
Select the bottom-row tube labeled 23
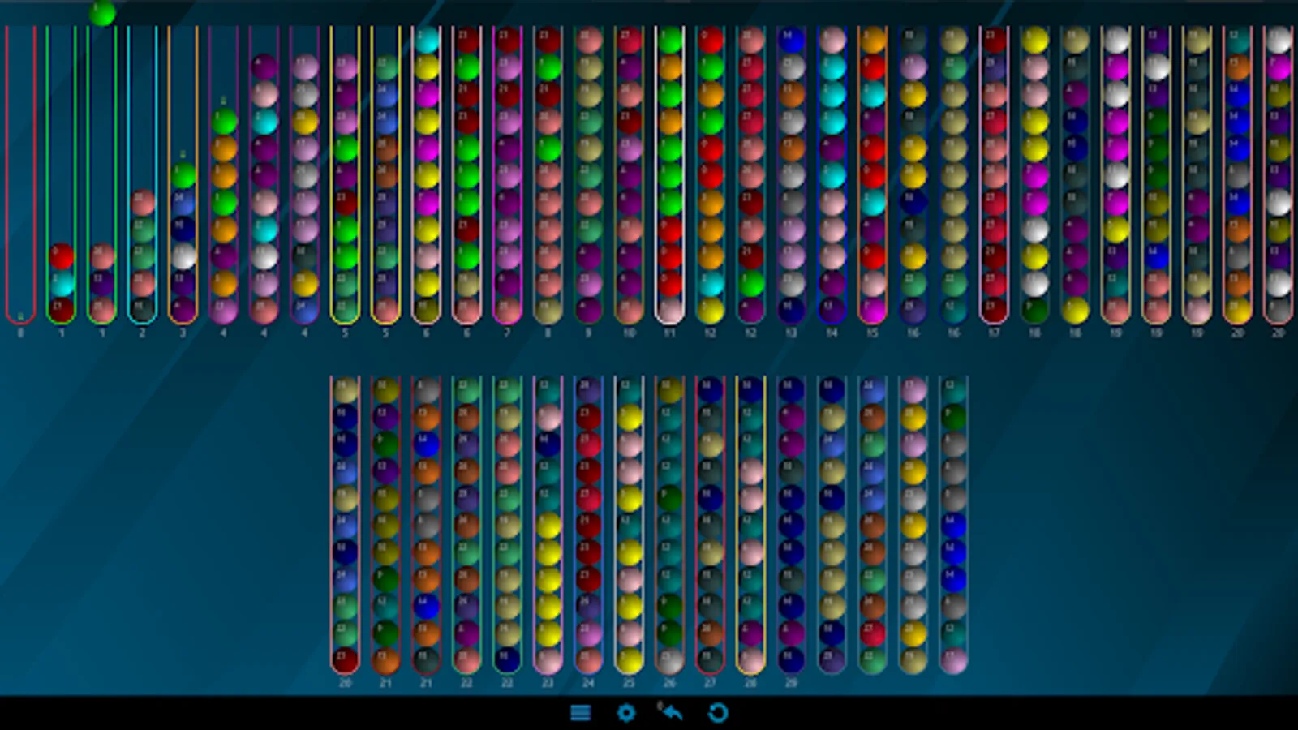coord(548,526)
